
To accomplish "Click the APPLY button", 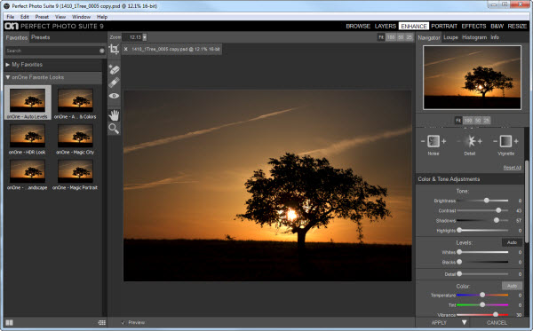I will click(x=439, y=322).
